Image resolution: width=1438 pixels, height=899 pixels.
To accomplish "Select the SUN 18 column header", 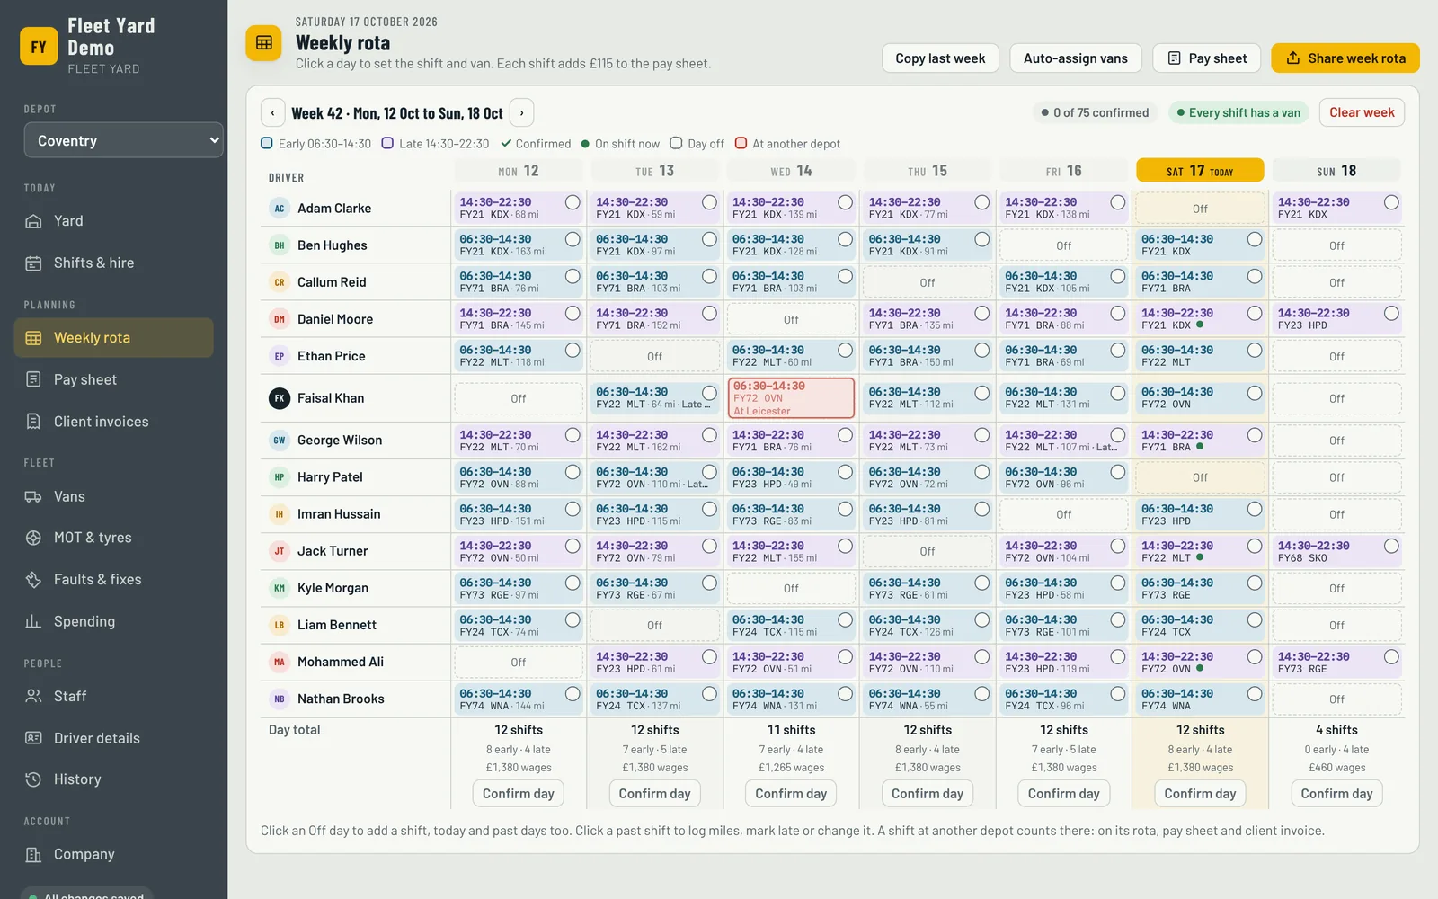I will [x=1336, y=171].
